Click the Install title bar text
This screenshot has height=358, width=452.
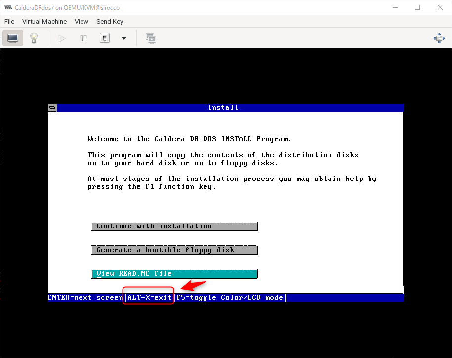click(223, 108)
